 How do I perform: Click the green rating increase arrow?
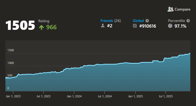point(41,27)
